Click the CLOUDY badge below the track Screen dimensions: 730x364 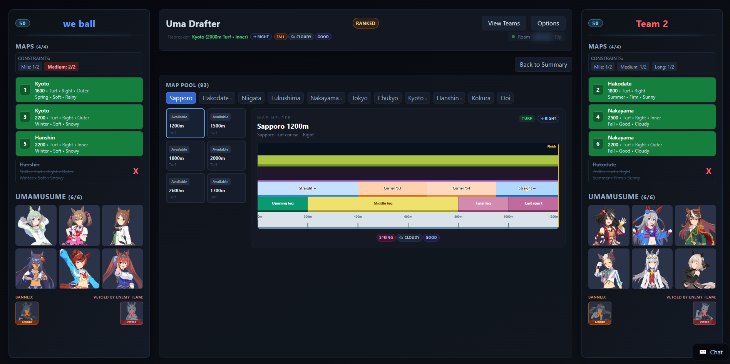409,237
